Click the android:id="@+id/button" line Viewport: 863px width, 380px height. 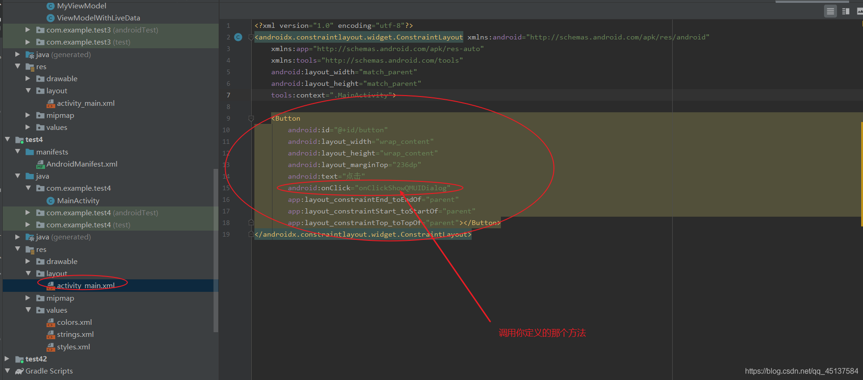(x=337, y=130)
